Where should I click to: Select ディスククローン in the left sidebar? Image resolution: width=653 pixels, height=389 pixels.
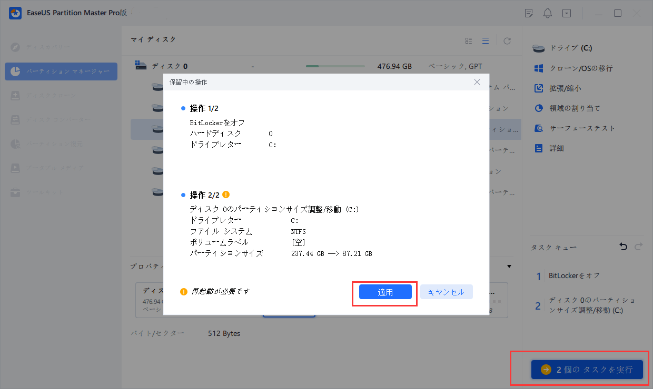coord(61,95)
